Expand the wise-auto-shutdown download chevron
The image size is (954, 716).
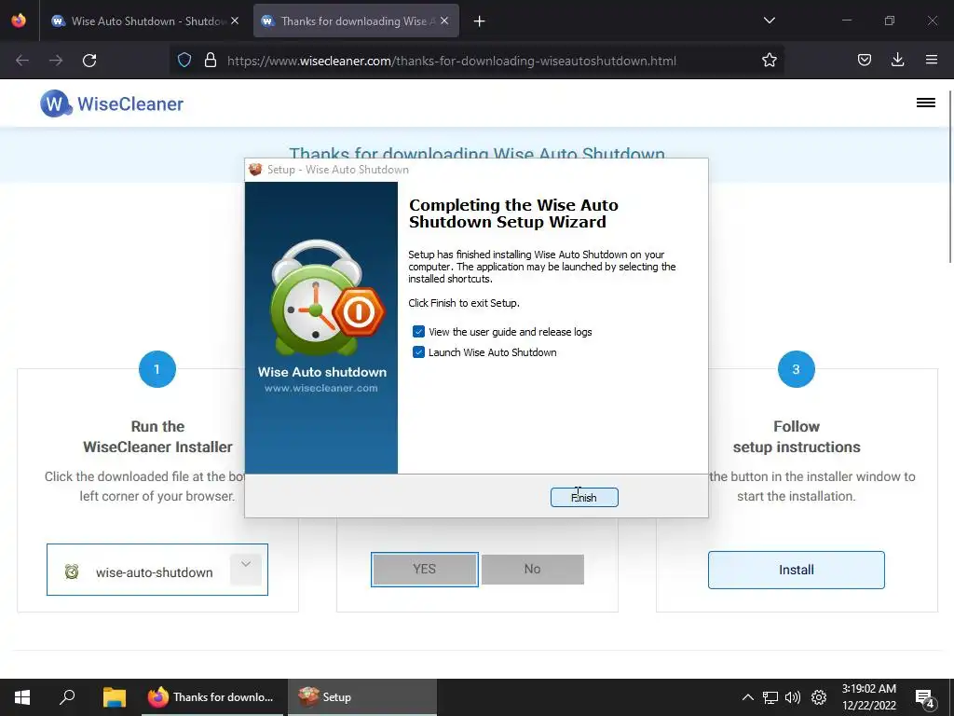pos(246,570)
